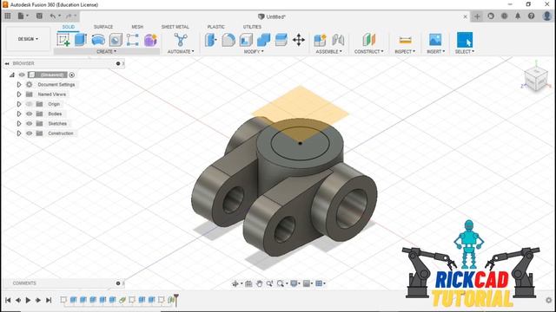This screenshot has width=556, height=312.
Task: Switch to the SURFACE tab
Action: 103,27
